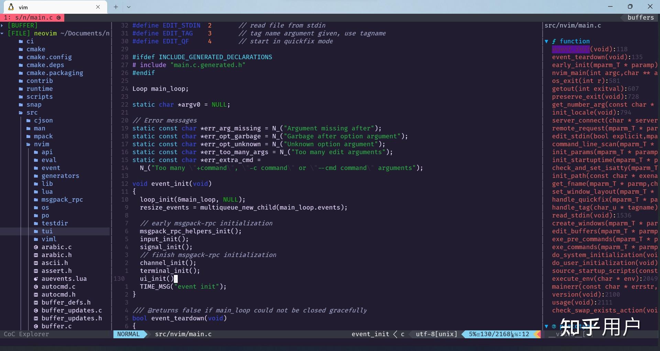Click the C file icon beside arabic.c
Screen dimensions: 660x351
(36, 247)
